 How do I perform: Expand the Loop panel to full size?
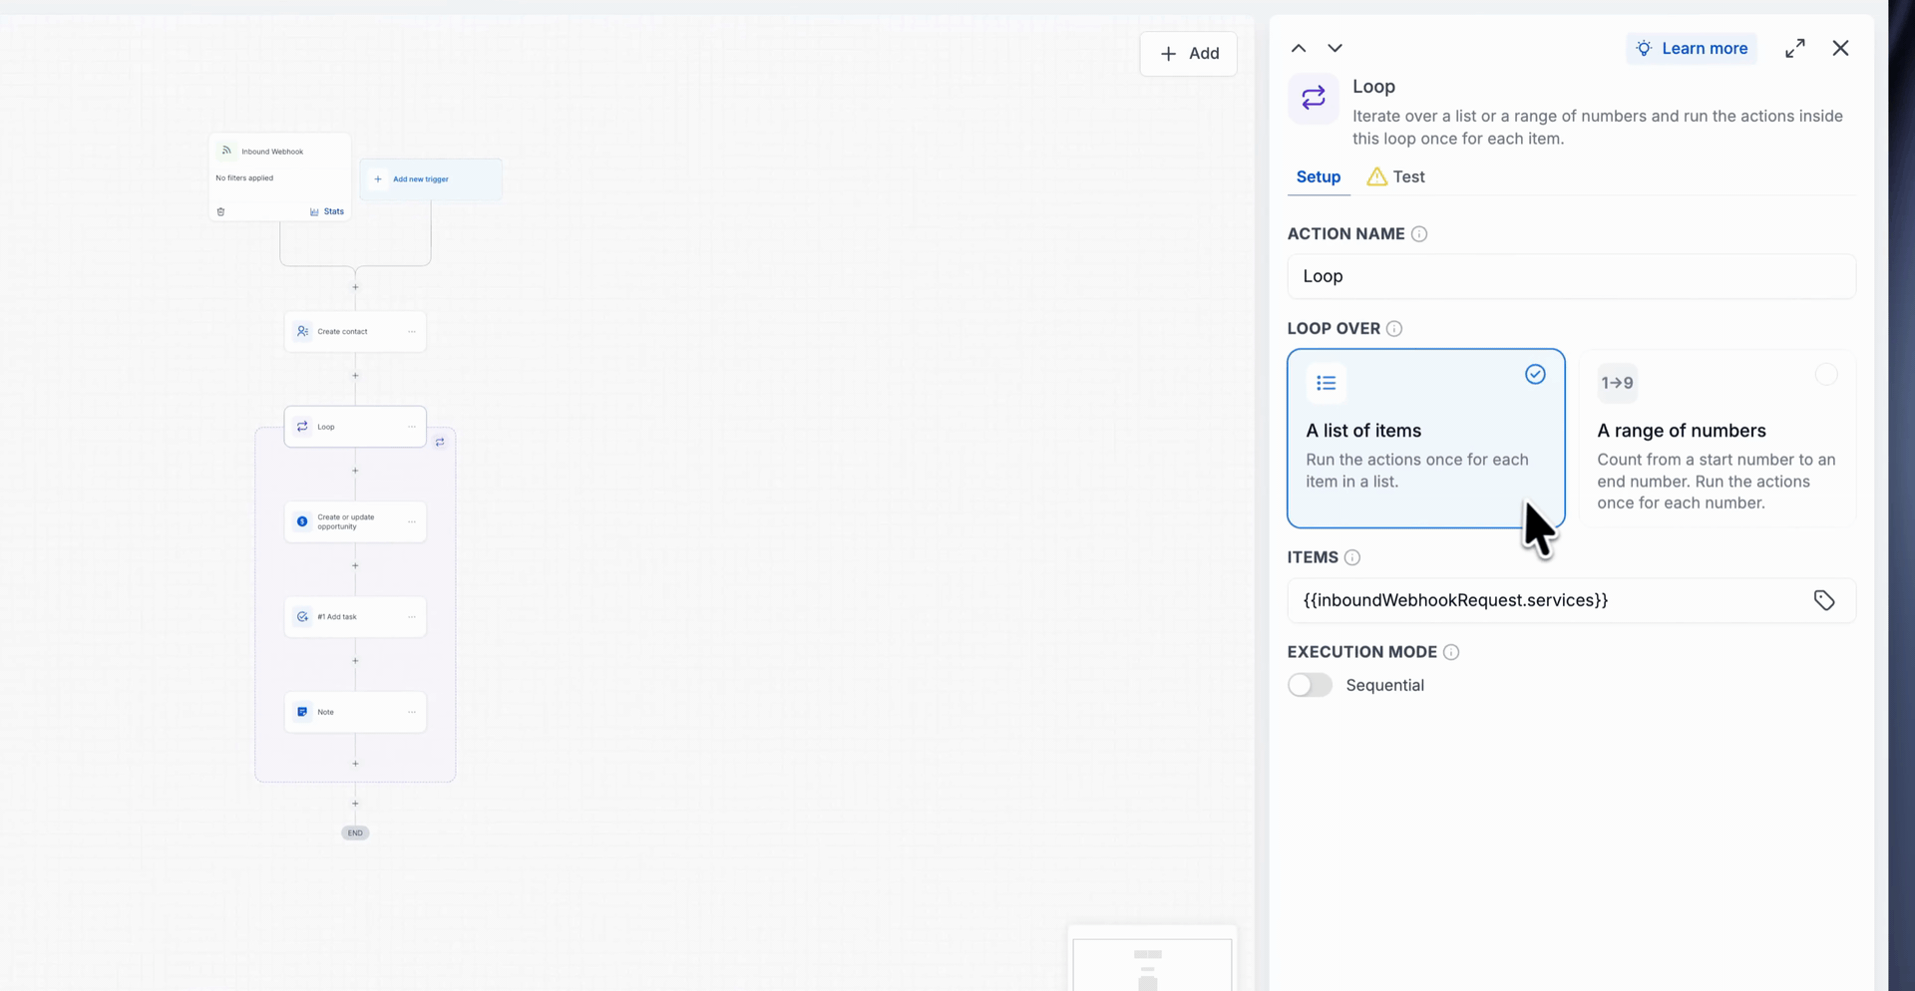coord(1795,48)
